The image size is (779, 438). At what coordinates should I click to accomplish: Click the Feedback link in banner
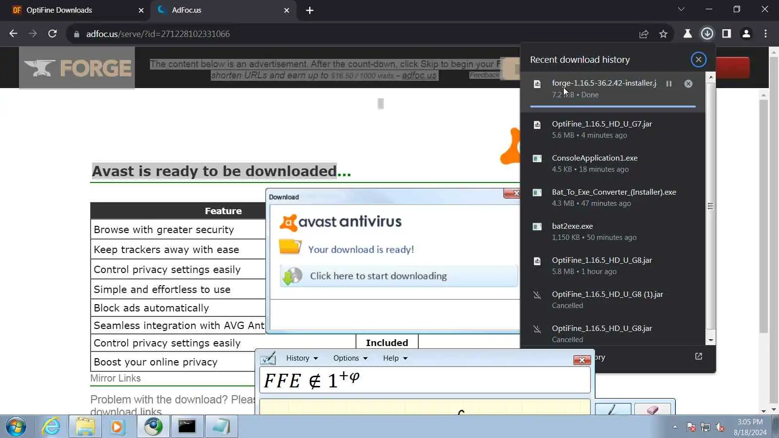[484, 75]
